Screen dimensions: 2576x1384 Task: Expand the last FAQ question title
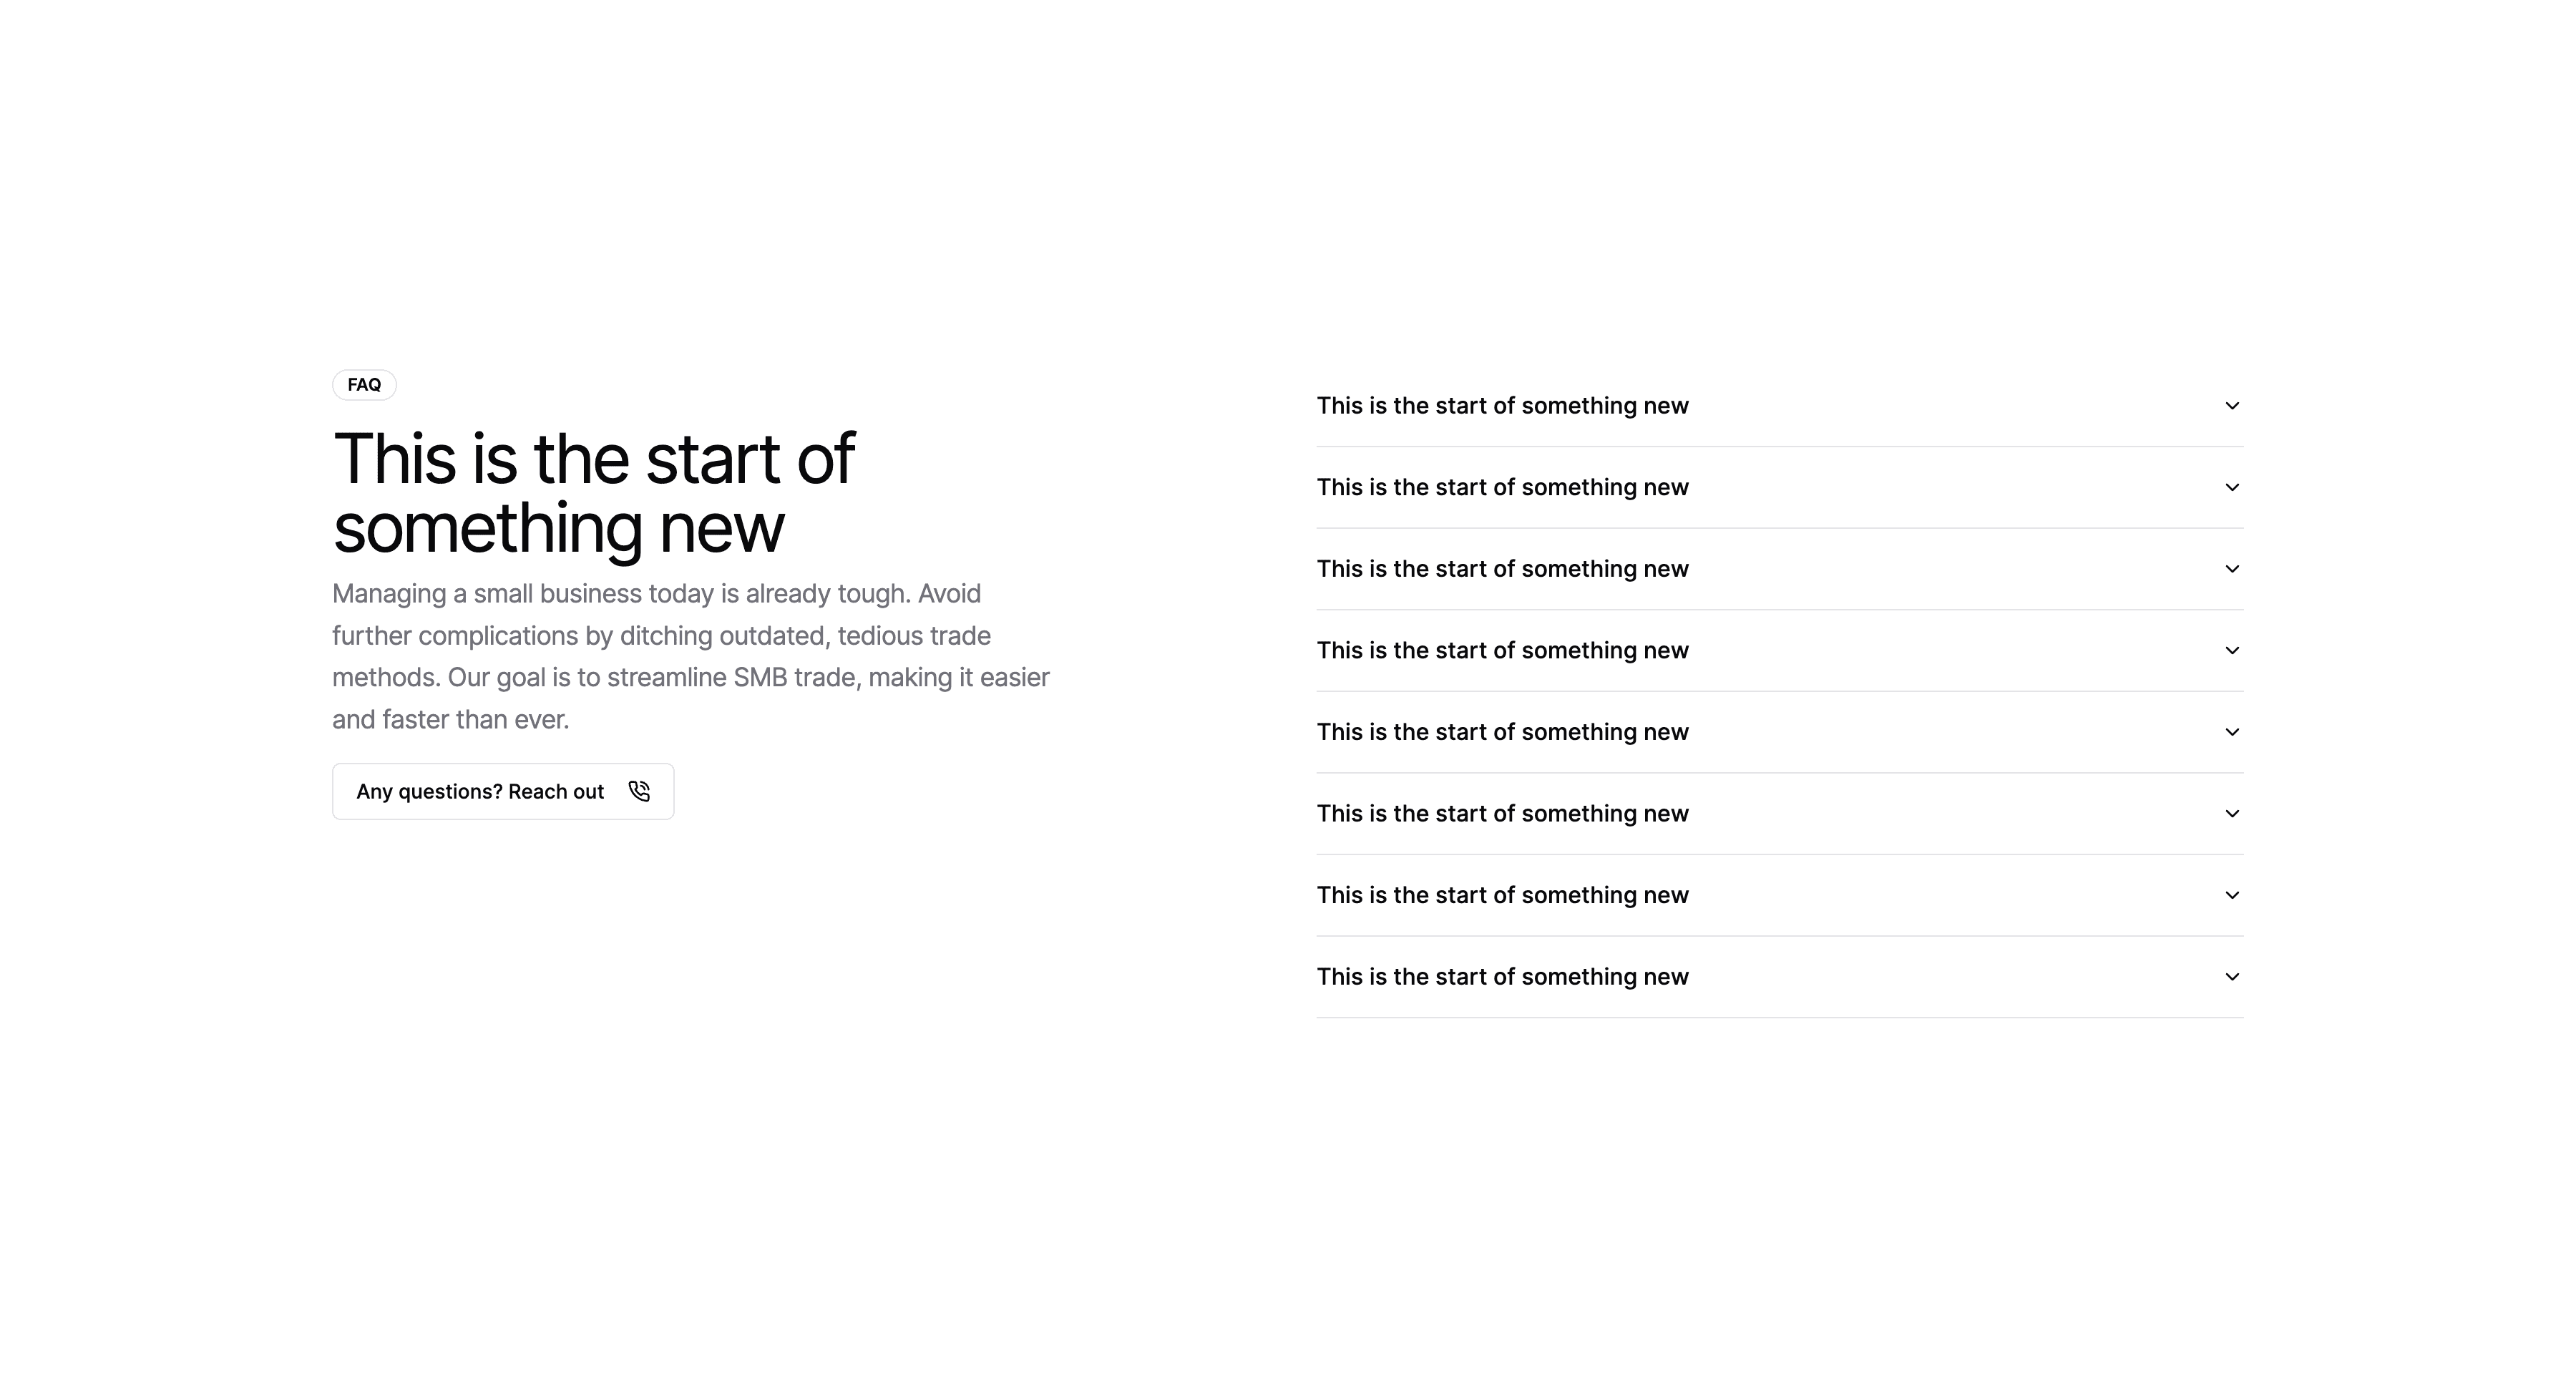(1502, 977)
